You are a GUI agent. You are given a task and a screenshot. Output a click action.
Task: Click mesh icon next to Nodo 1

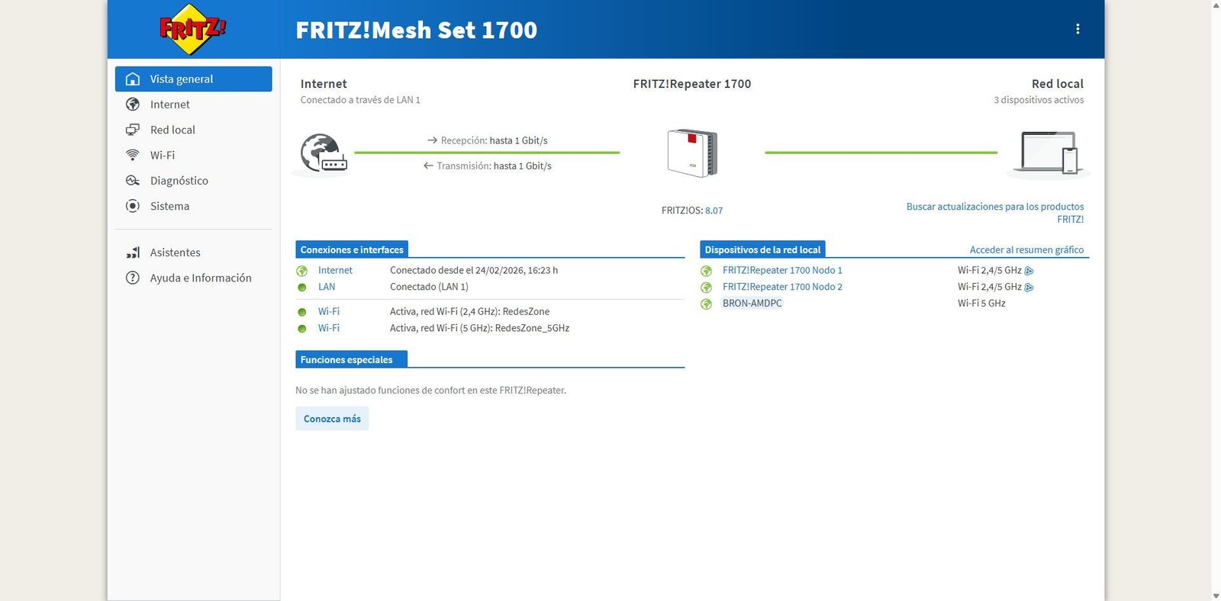[x=1029, y=271]
